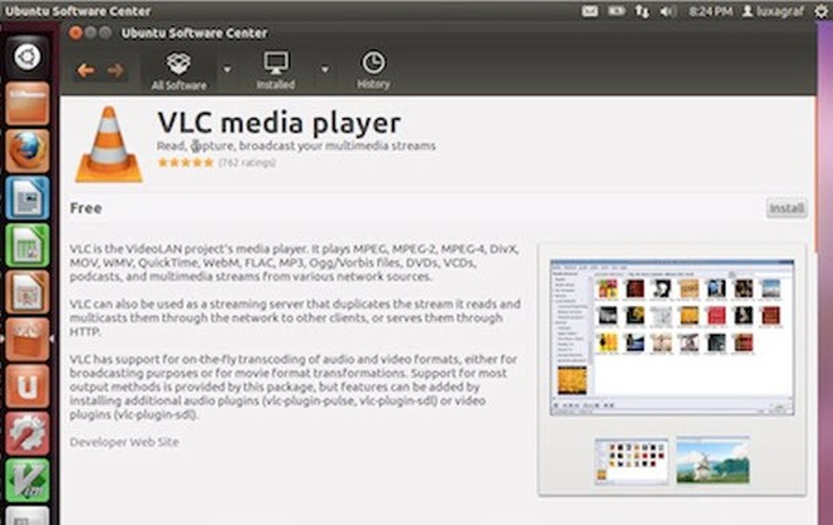
Task: Go back with the left arrow
Action: pos(85,71)
